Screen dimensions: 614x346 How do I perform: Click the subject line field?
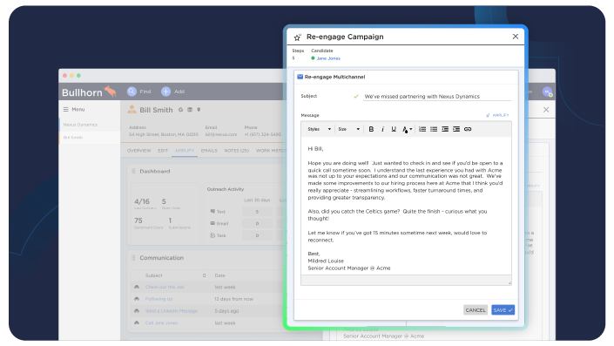(437, 97)
